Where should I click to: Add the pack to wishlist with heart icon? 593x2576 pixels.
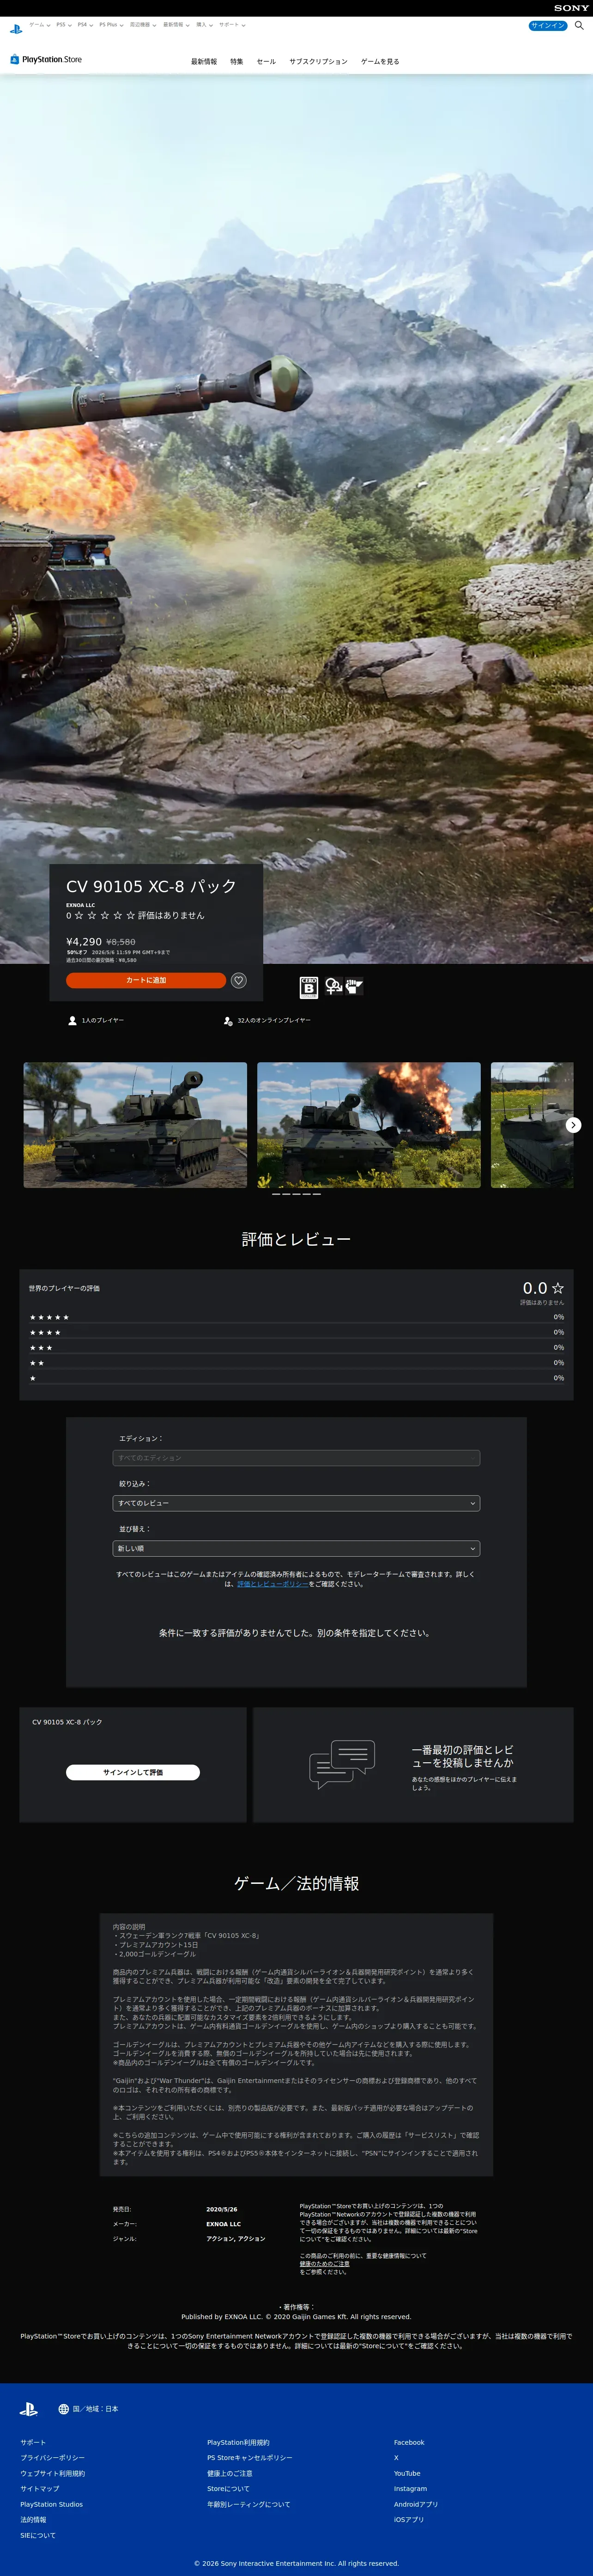(239, 980)
